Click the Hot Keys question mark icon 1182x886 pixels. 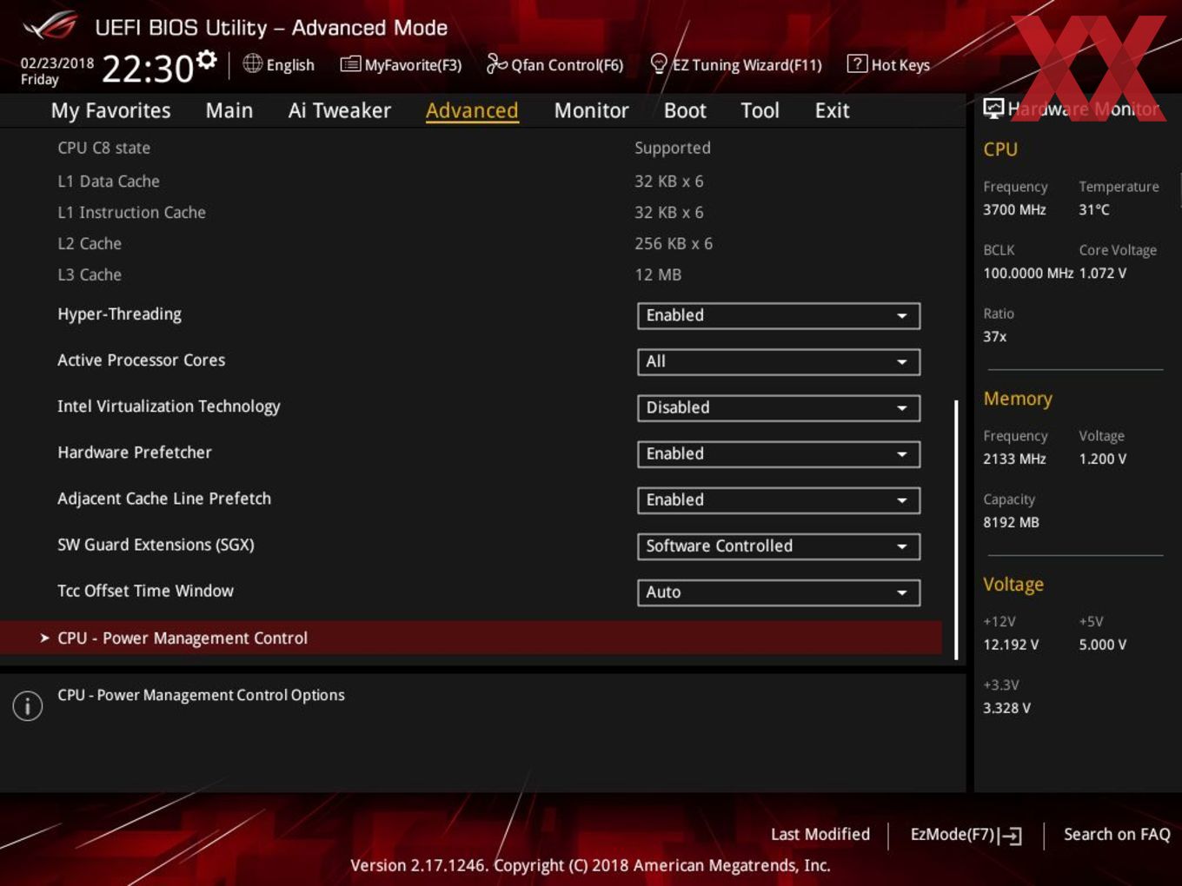pyautogui.click(x=857, y=63)
